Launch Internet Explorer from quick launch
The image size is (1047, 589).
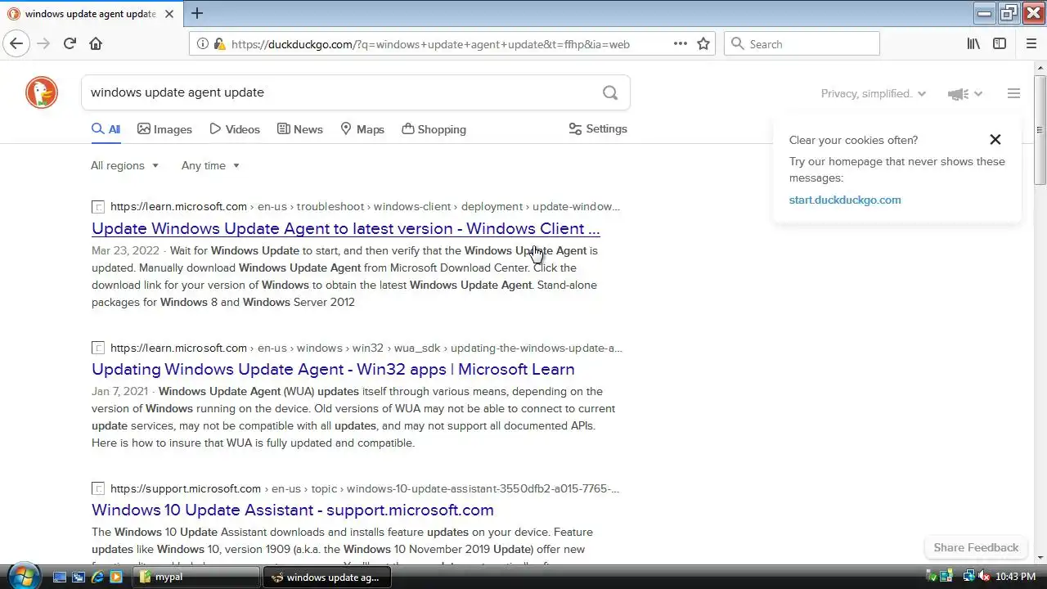[97, 577]
